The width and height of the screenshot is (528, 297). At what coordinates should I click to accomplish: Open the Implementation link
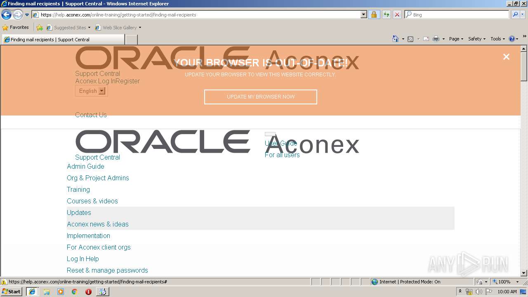88,236
